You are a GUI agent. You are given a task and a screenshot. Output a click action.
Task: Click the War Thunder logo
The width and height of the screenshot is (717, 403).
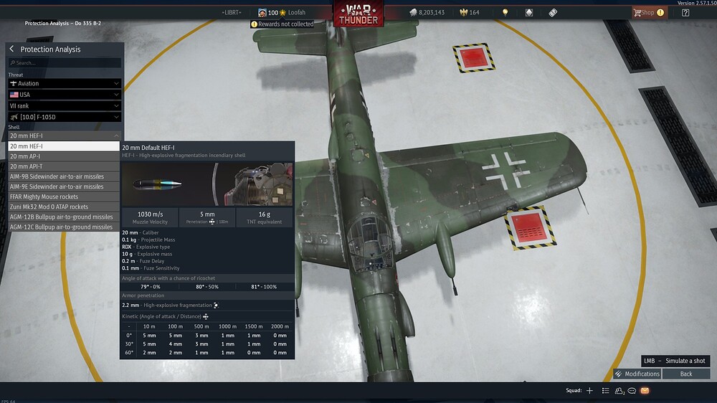358,14
